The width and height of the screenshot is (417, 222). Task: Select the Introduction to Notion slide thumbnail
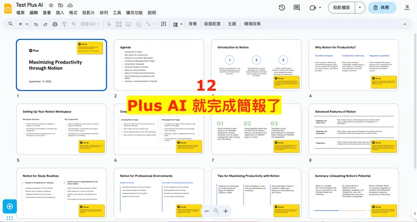point(256,65)
